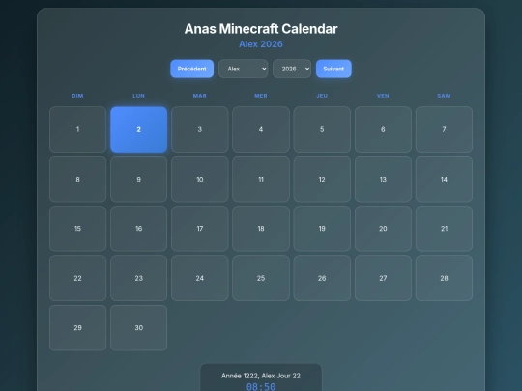
Task: Click day 27 cell
Action: 383,278
